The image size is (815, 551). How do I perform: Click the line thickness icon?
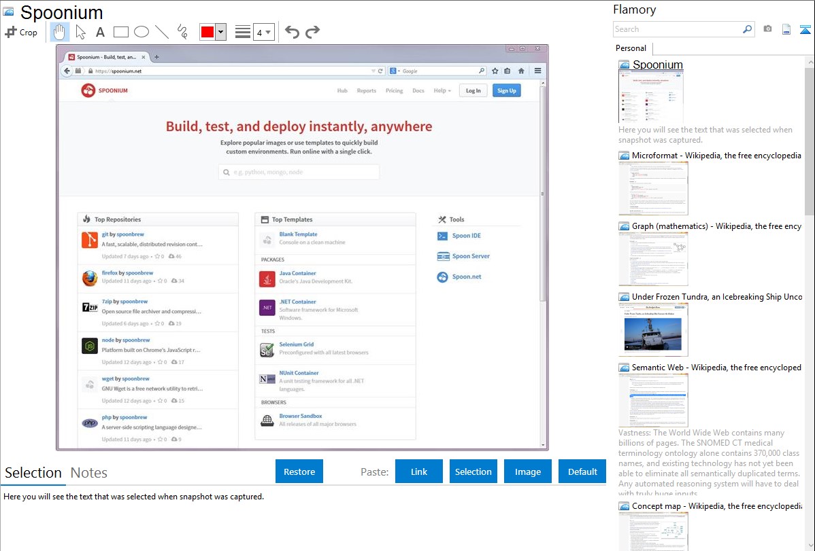[242, 32]
